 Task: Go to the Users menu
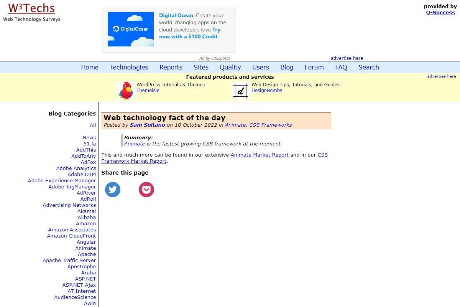(x=261, y=67)
